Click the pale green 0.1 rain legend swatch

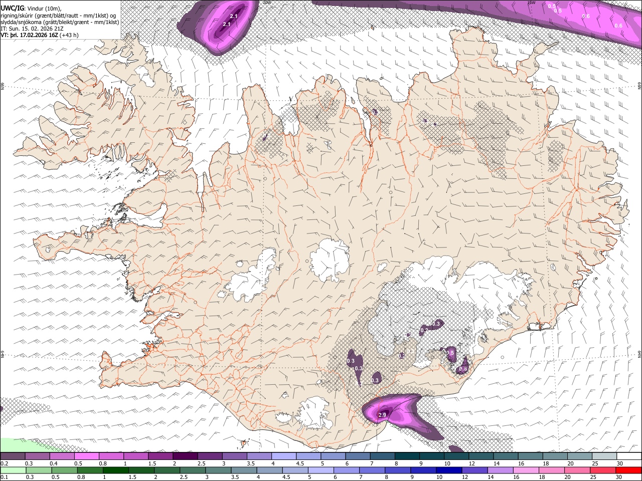13,470
